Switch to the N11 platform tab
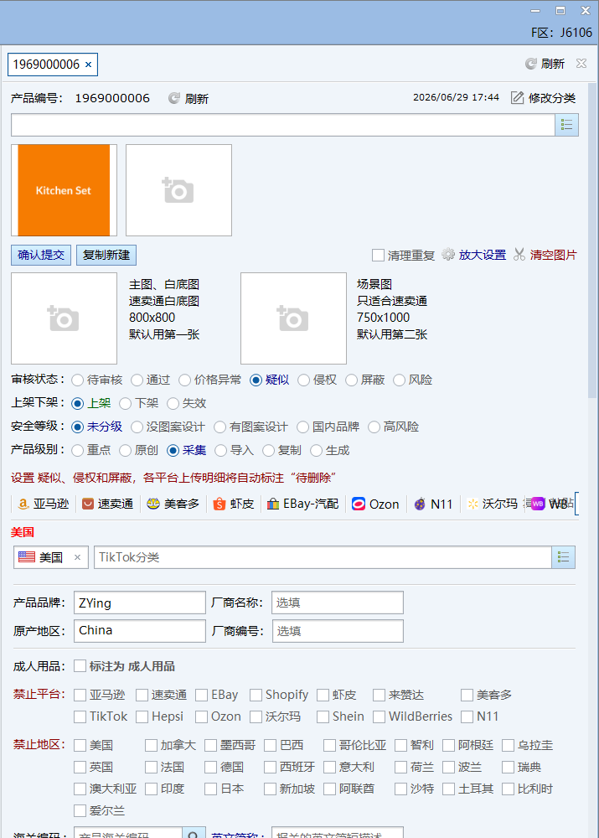599x838 pixels. coord(433,504)
